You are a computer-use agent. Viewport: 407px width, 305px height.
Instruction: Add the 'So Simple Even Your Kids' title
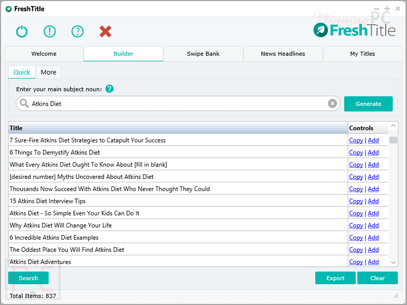[373, 213]
